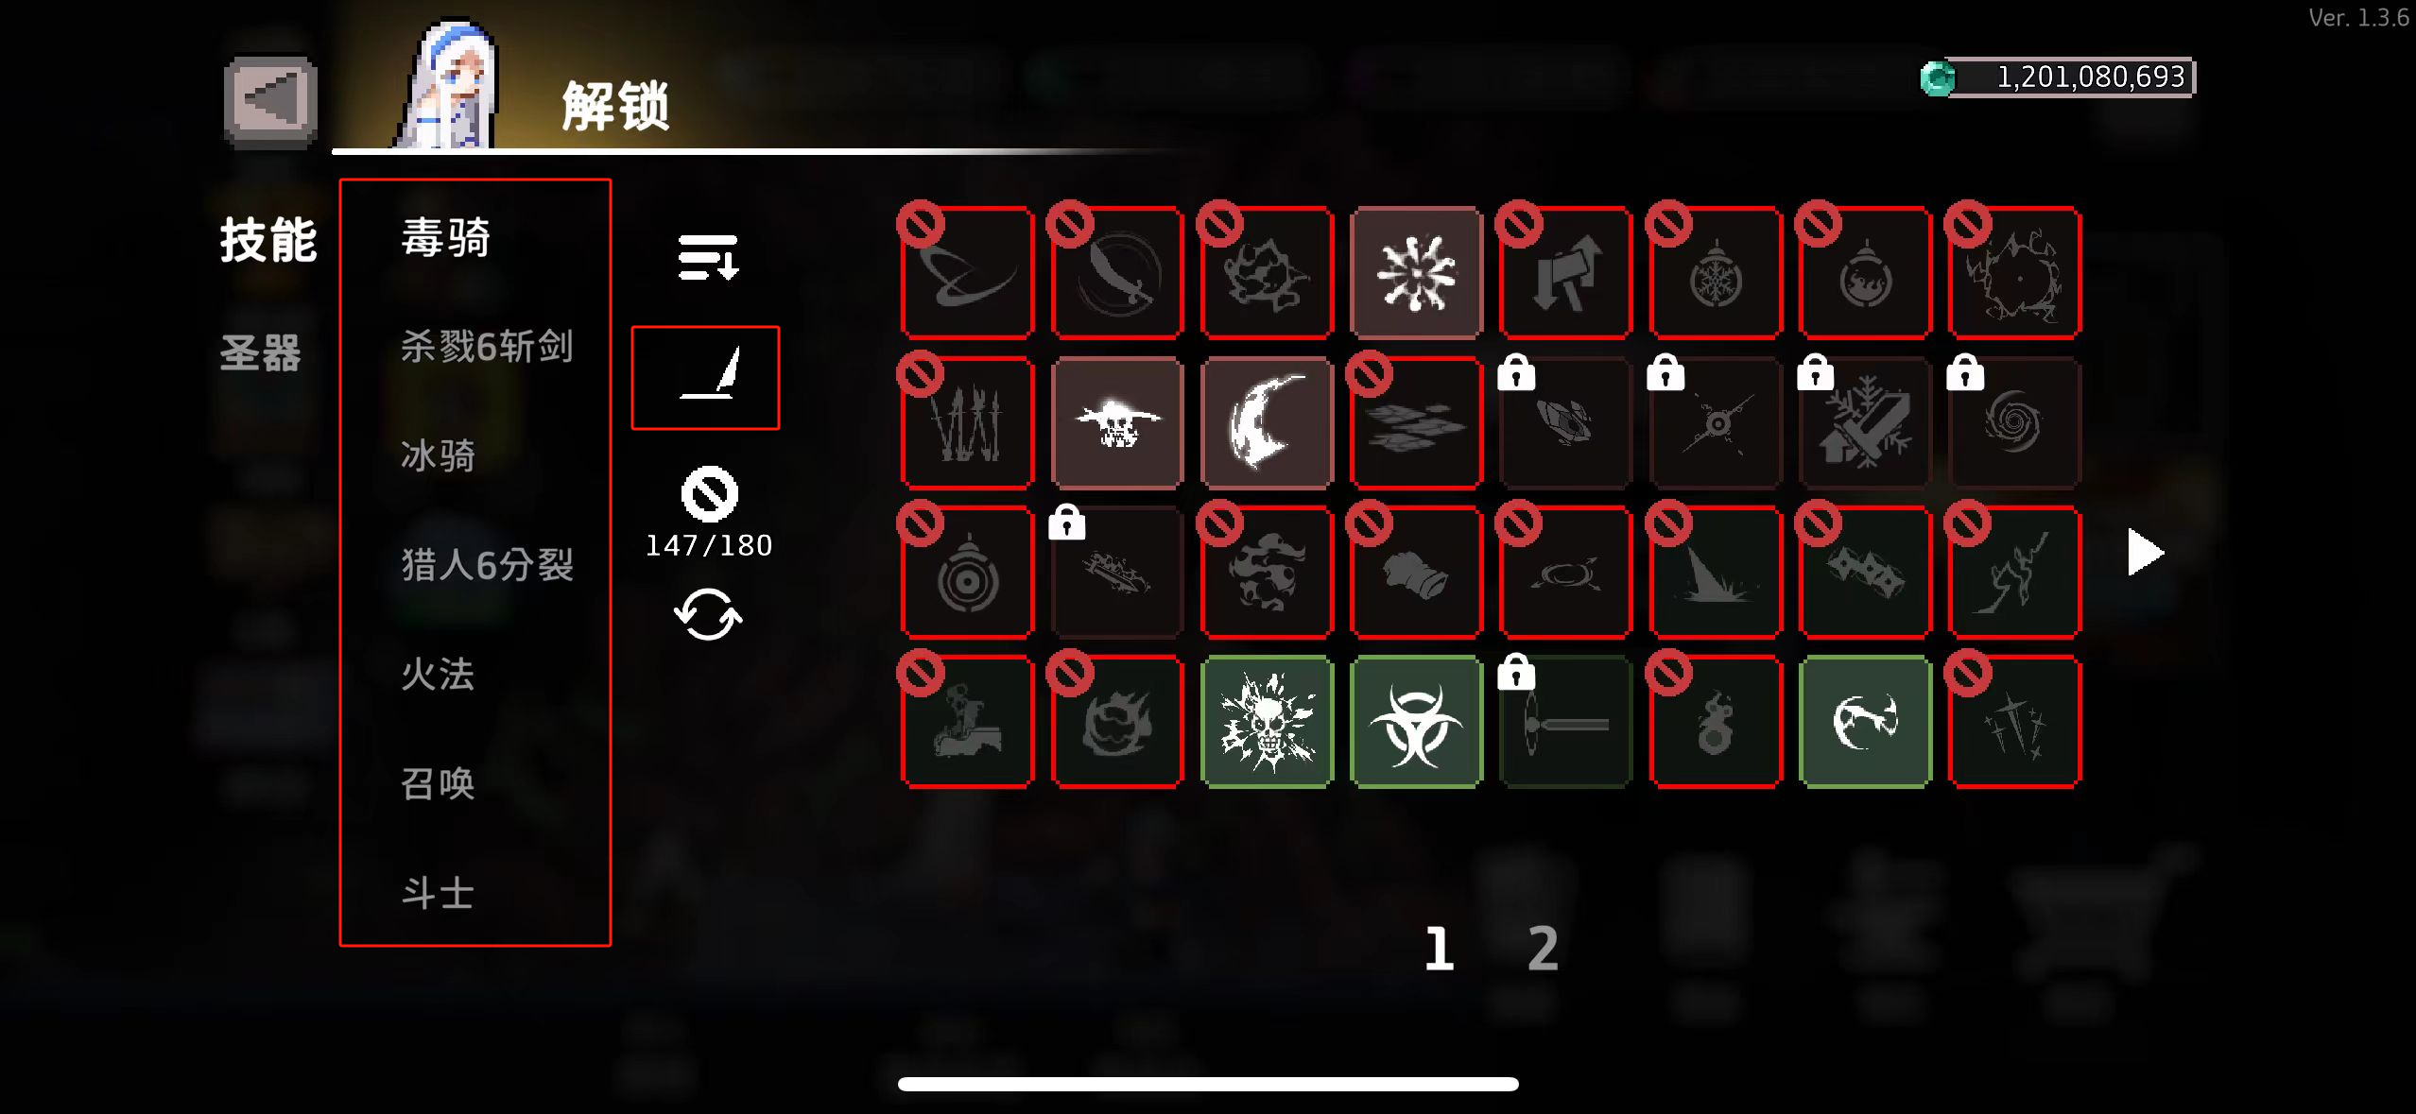Screen dimensions: 2416x1114
Task: Go back with the left arrow button
Action: (271, 100)
